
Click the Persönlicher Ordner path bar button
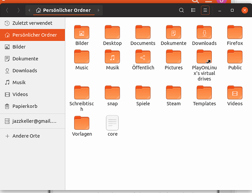[64, 10]
